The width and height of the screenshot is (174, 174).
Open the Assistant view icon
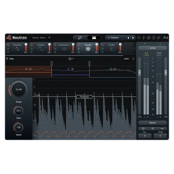click(x=80, y=38)
